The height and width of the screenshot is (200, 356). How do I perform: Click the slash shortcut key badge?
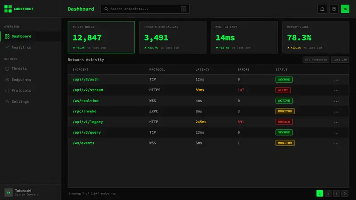click(x=183, y=9)
